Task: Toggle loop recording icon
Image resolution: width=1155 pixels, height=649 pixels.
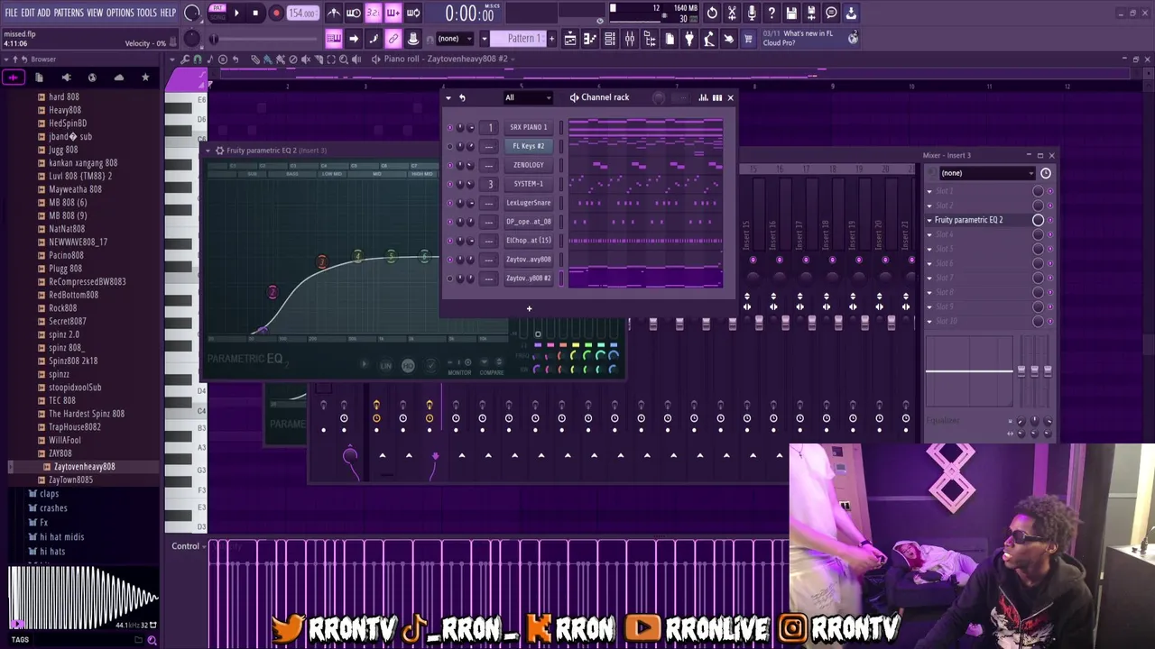Action: point(413,13)
